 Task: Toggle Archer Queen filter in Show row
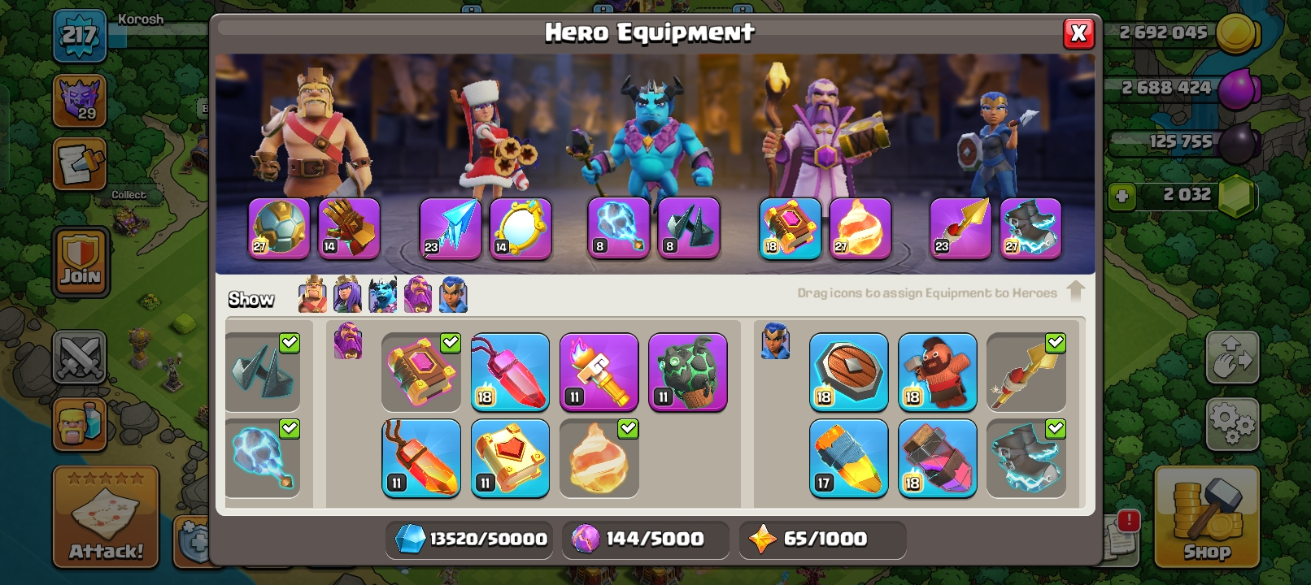pyautogui.click(x=347, y=294)
